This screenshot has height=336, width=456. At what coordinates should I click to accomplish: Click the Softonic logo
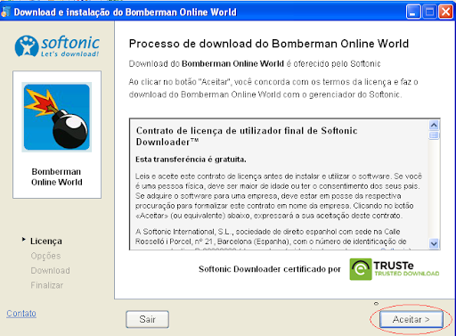(x=57, y=46)
